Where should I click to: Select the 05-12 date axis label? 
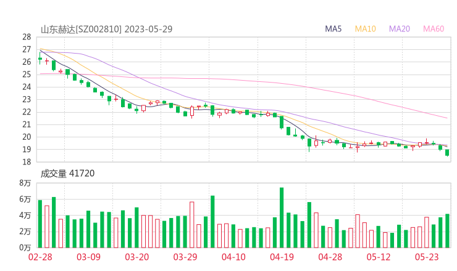(x=379, y=257)
